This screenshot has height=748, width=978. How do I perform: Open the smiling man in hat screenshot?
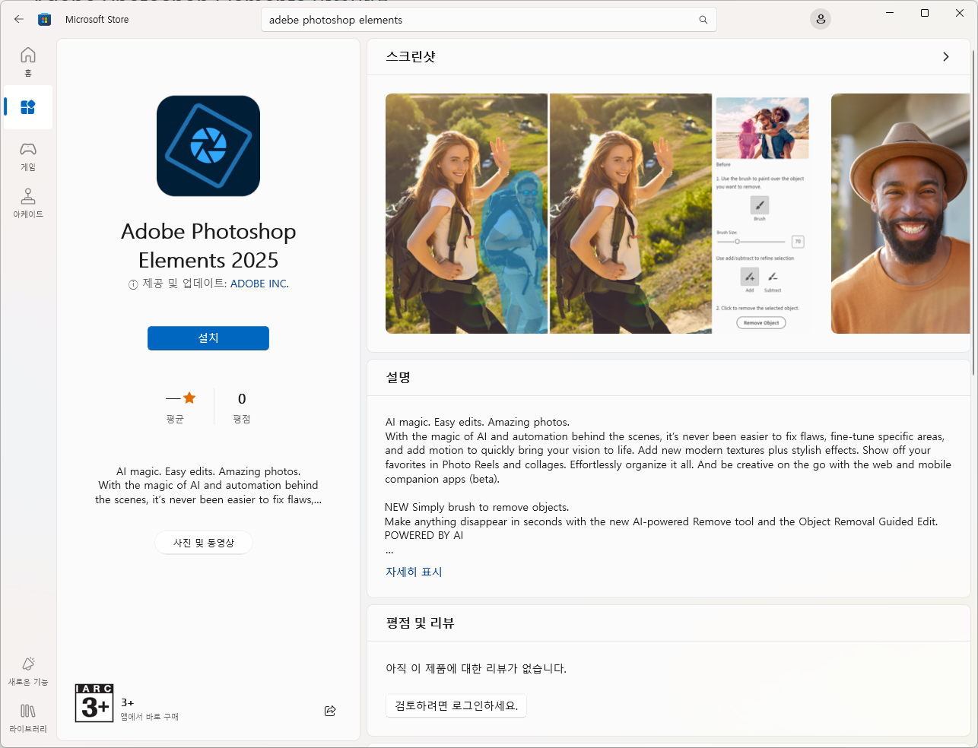(x=900, y=214)
